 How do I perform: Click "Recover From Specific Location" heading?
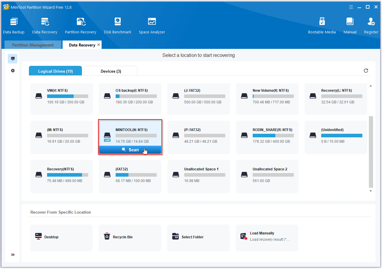pos(60,212)
